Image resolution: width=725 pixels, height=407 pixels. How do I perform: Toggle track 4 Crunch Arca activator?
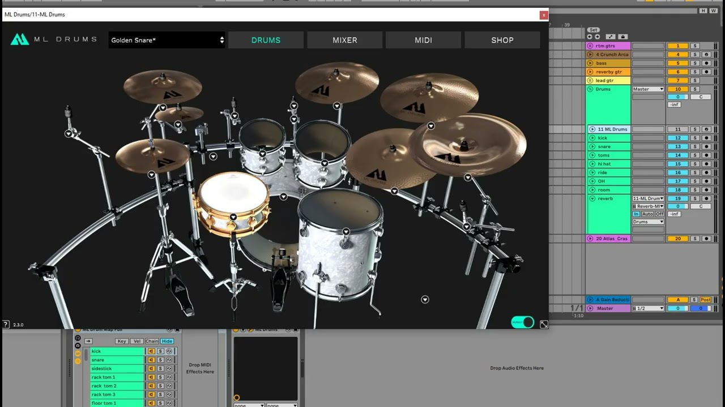click(677, 55)
